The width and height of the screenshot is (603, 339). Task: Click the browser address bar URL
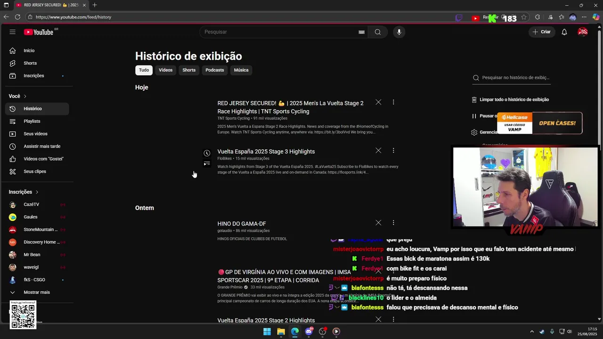(x=73, y=17)
